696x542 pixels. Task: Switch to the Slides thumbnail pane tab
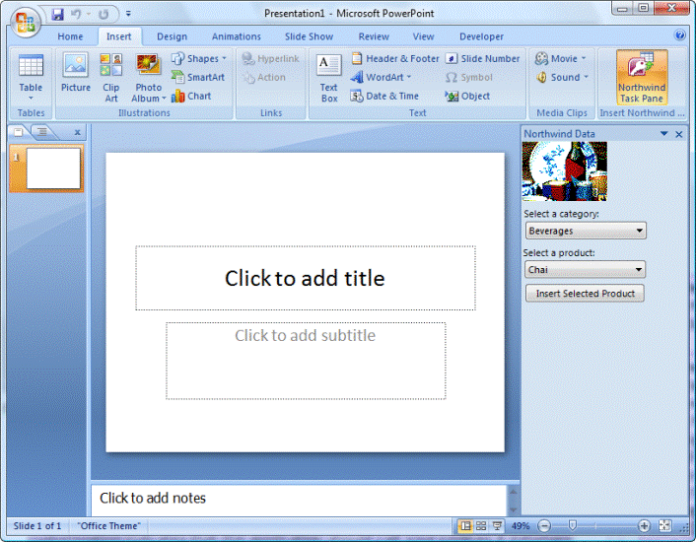(x=19, y=132)
